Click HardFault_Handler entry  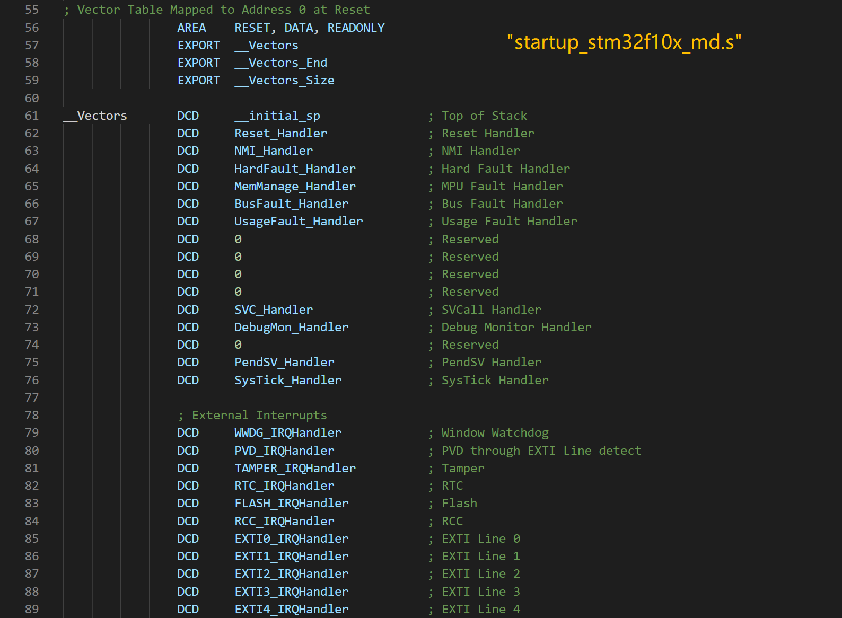295,169
